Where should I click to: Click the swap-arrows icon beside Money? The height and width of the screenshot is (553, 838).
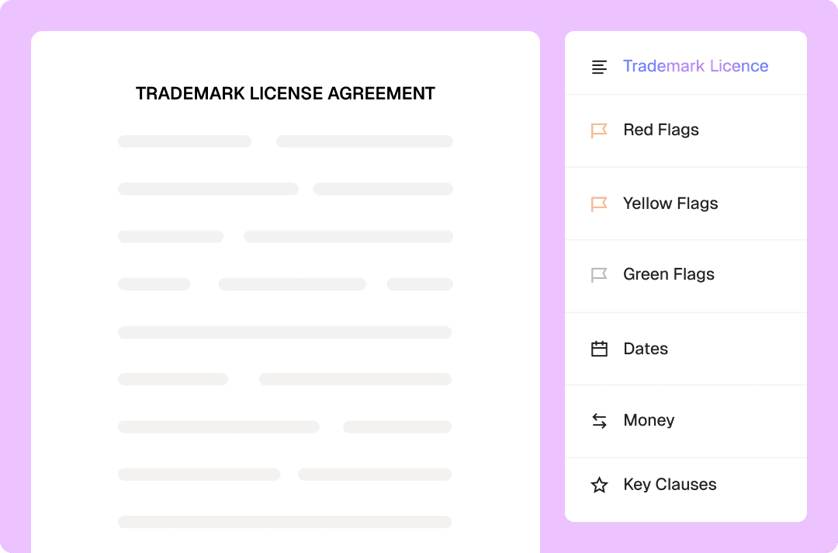tap(599, 421)
